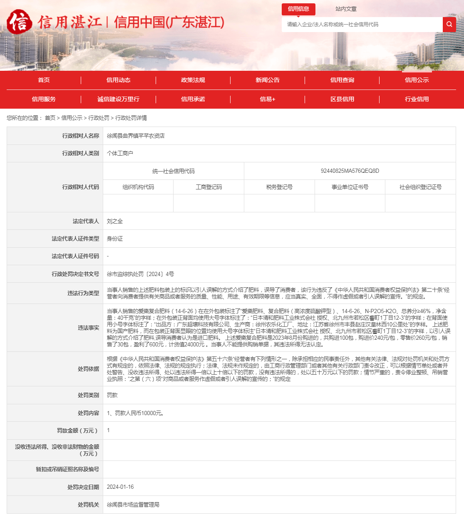
Task: Open the 信用承诺 menu item
Action: pos(193,99)
